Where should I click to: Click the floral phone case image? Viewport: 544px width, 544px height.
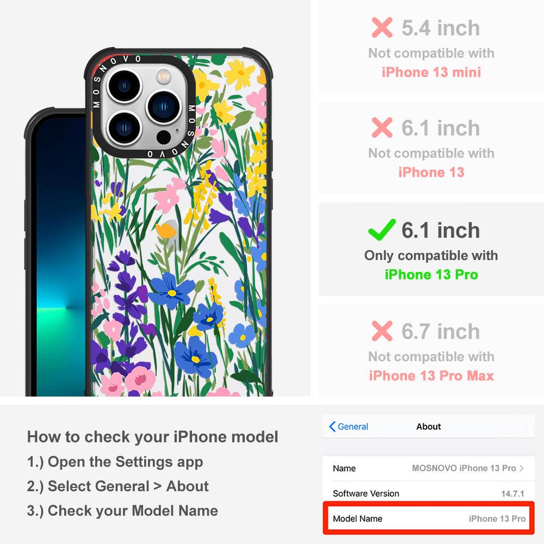(178, 222)
